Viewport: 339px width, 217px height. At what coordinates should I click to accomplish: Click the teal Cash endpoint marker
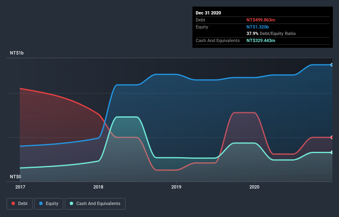(332, 153)
